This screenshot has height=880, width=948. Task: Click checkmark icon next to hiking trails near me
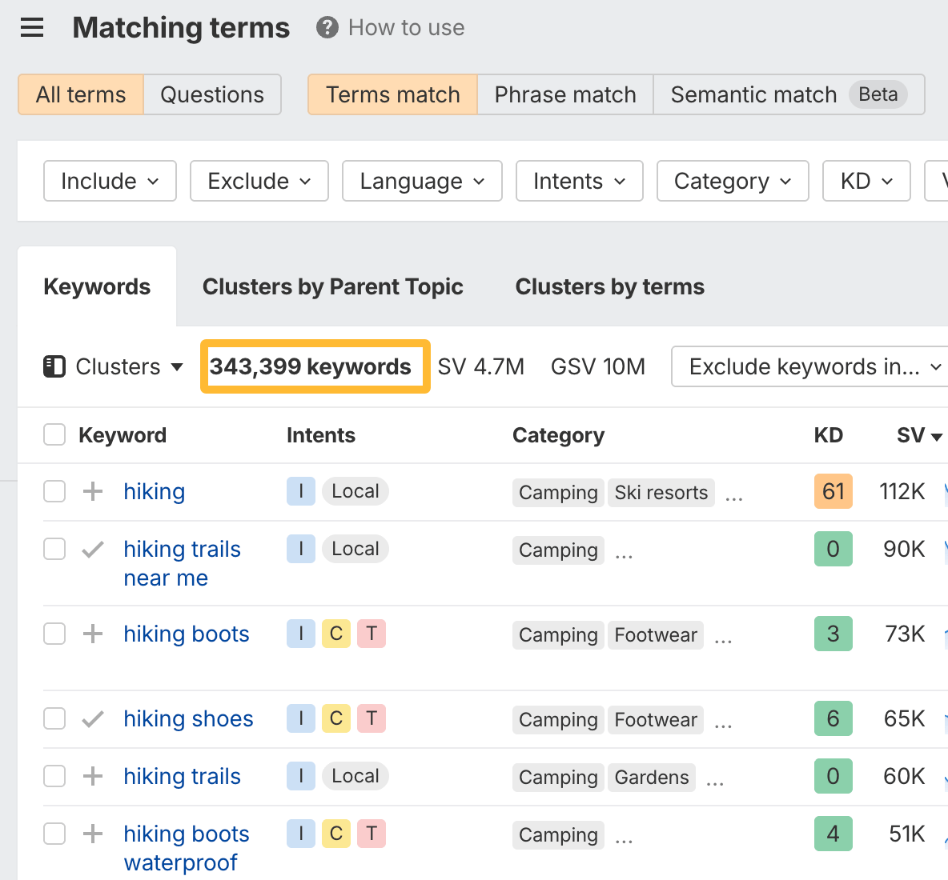click(93, 549)
